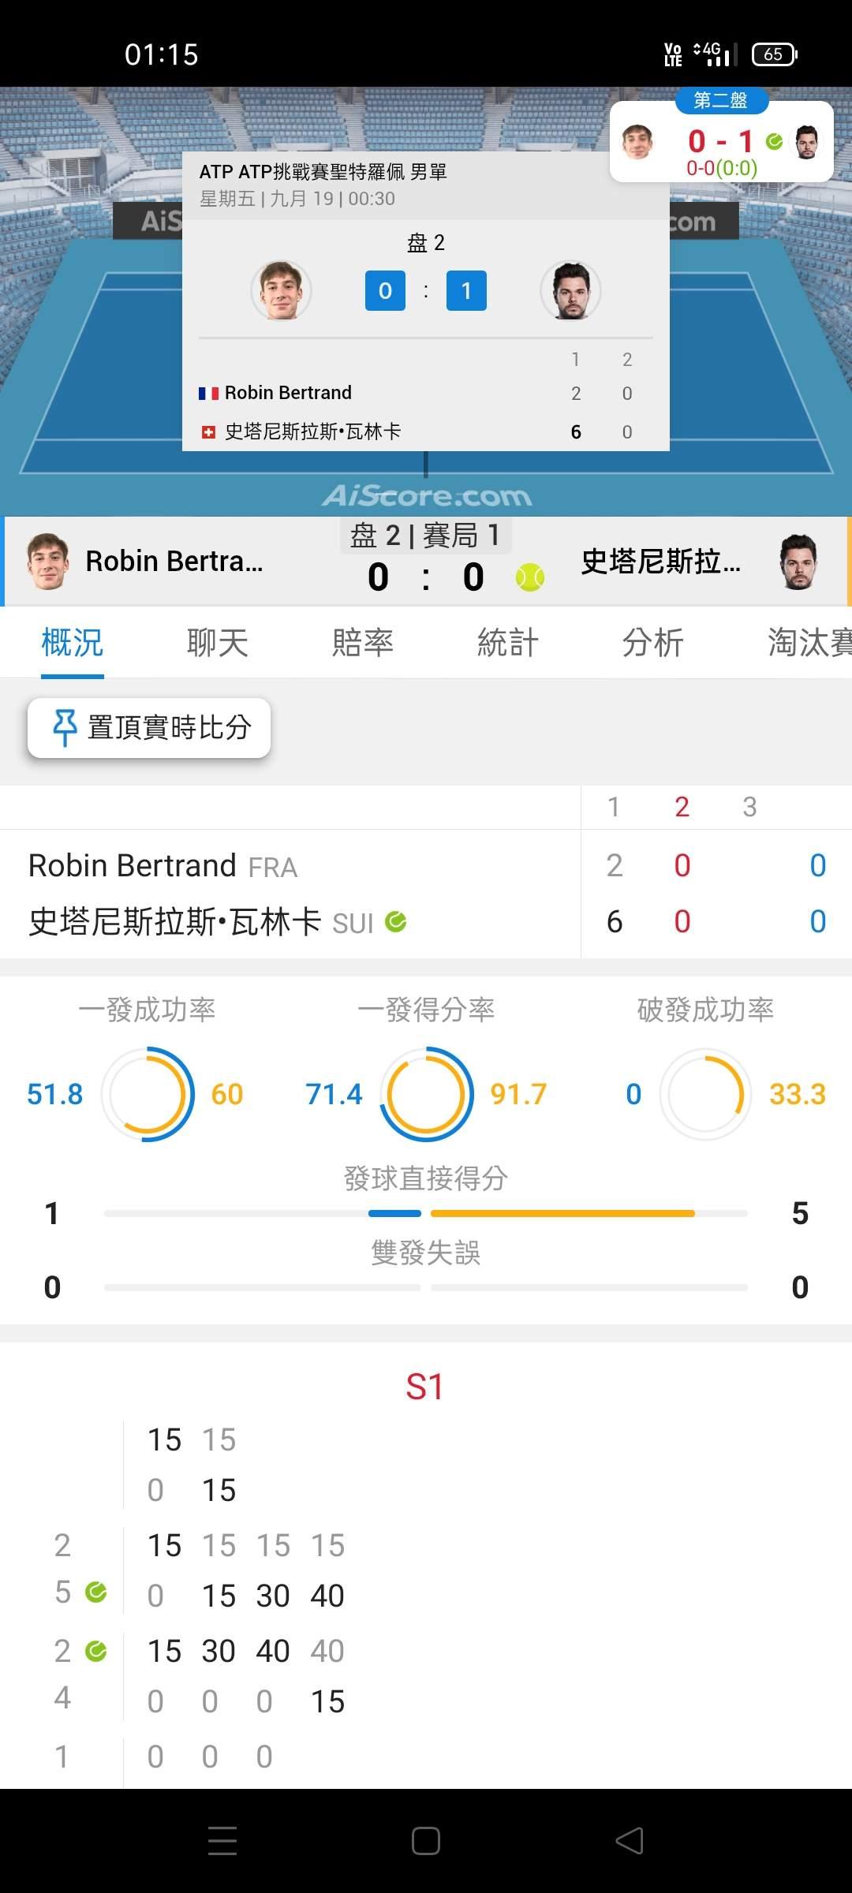Tap Robin Bertrand's avatar in the match header
852x1893 pixels.
tap(47, 562)
